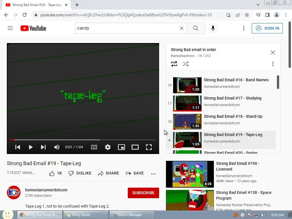Viewport: 292px width, 219px height.
Task: Click the search magnifier button
Action: [x=196, y=28]
